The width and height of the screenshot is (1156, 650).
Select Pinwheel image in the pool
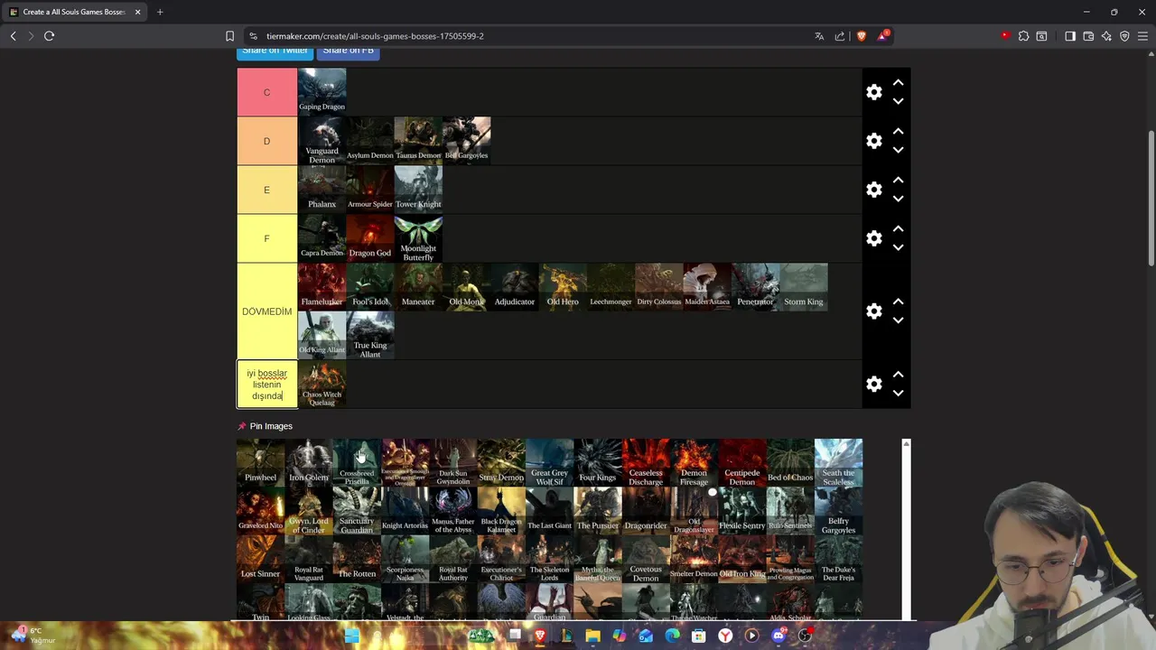pyautogui.click(x=260, y=462)
